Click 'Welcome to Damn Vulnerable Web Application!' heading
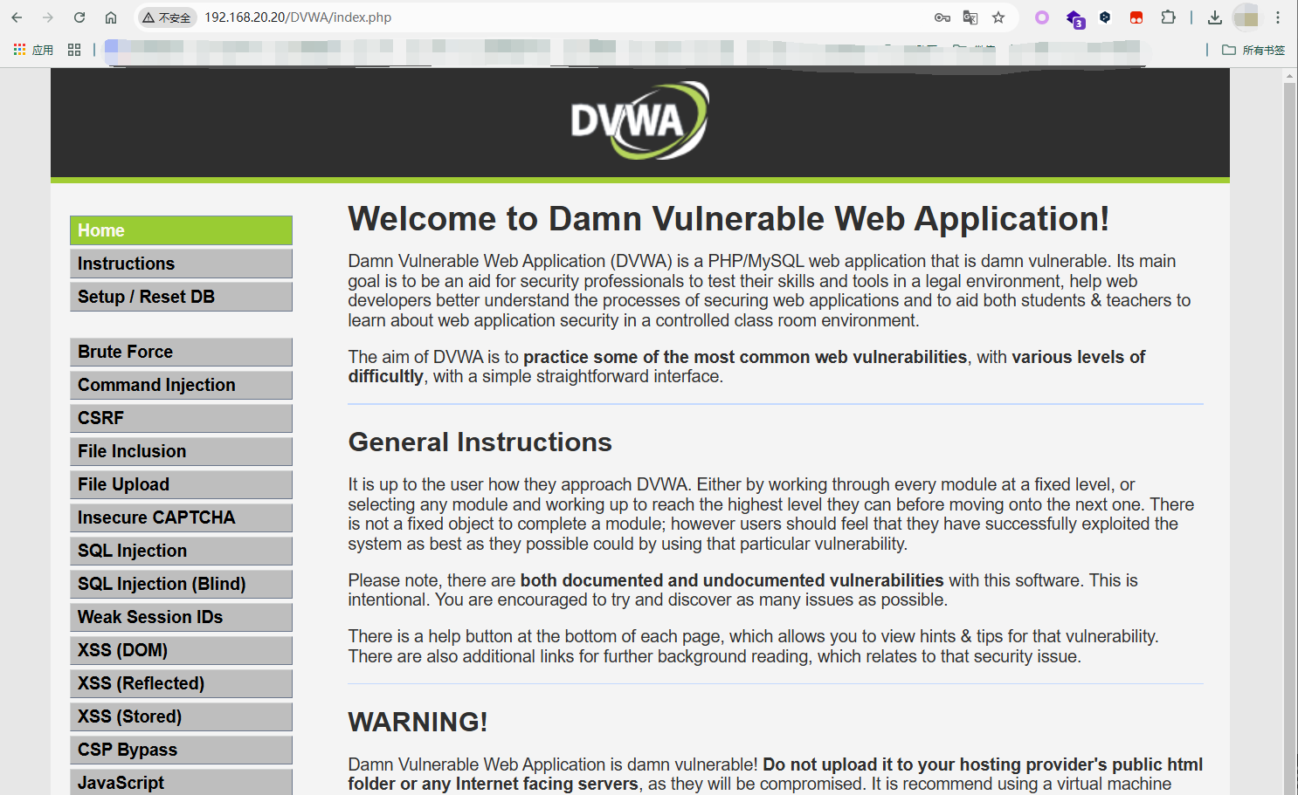Screen dimensions: 1298x795 [x=728, y=219]
